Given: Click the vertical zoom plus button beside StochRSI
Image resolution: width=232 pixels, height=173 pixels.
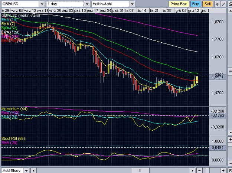Looking at the screenshot, I should coord(230,140).
